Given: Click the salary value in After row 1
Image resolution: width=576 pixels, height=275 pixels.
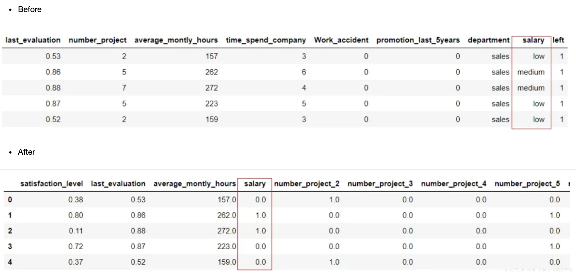Looking at the screenshot, I should tap(260, 215).
